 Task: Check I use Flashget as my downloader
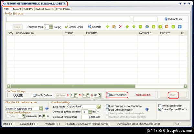pyautogui.click(x=107, y=106)
